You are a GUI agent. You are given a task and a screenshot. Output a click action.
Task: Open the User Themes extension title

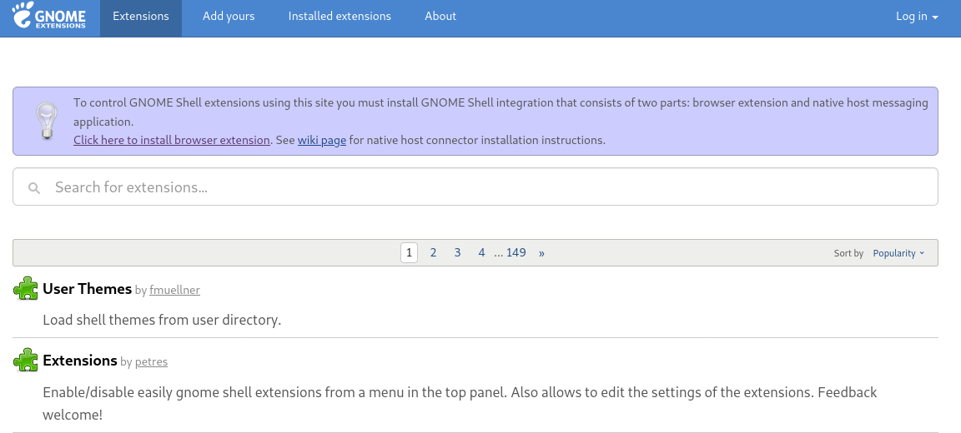(x=87, y=289)
